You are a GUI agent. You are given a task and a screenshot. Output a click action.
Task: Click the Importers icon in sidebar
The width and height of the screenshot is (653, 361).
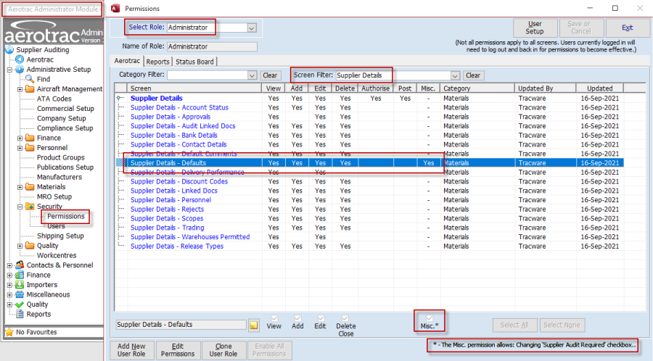click(20, 285)
